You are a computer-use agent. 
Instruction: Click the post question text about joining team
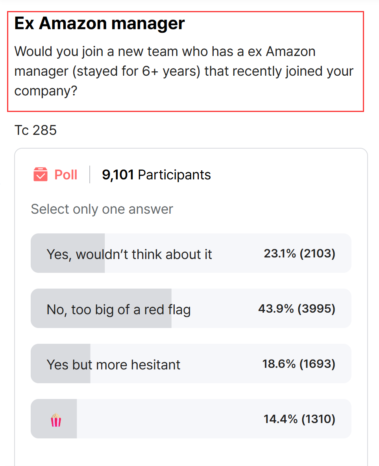click(x=184, y=71)
